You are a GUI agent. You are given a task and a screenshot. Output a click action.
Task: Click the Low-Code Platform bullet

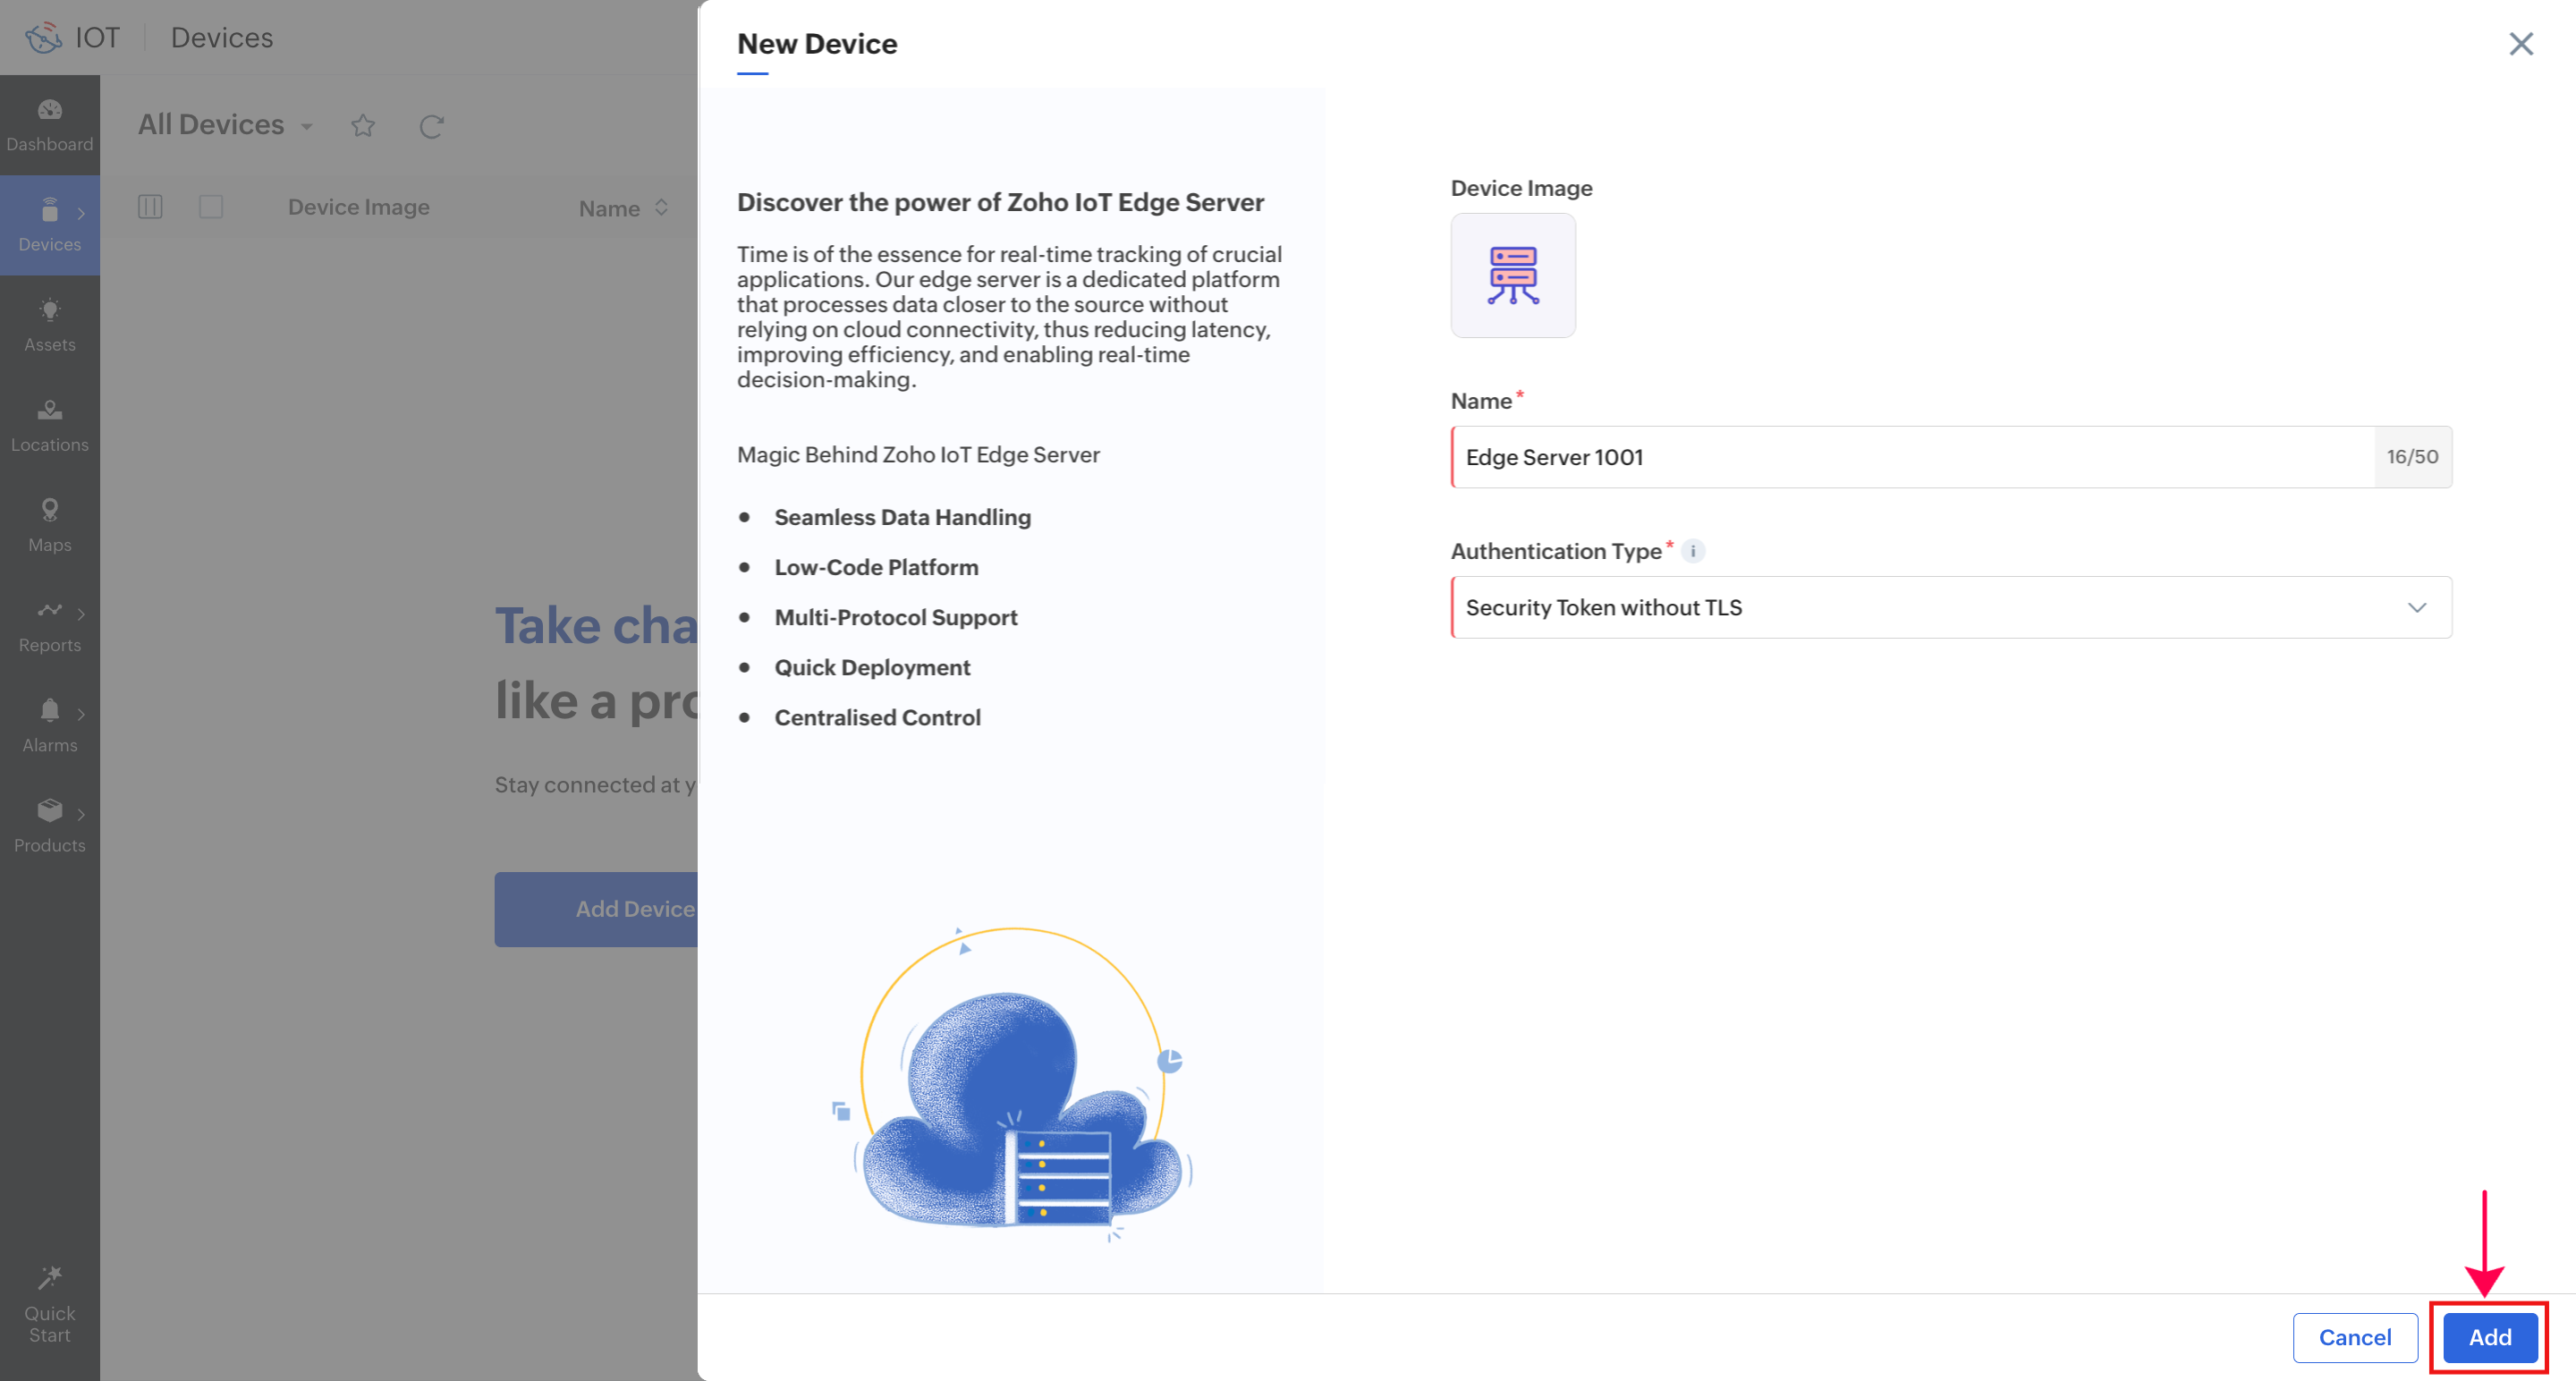(876, 567)
